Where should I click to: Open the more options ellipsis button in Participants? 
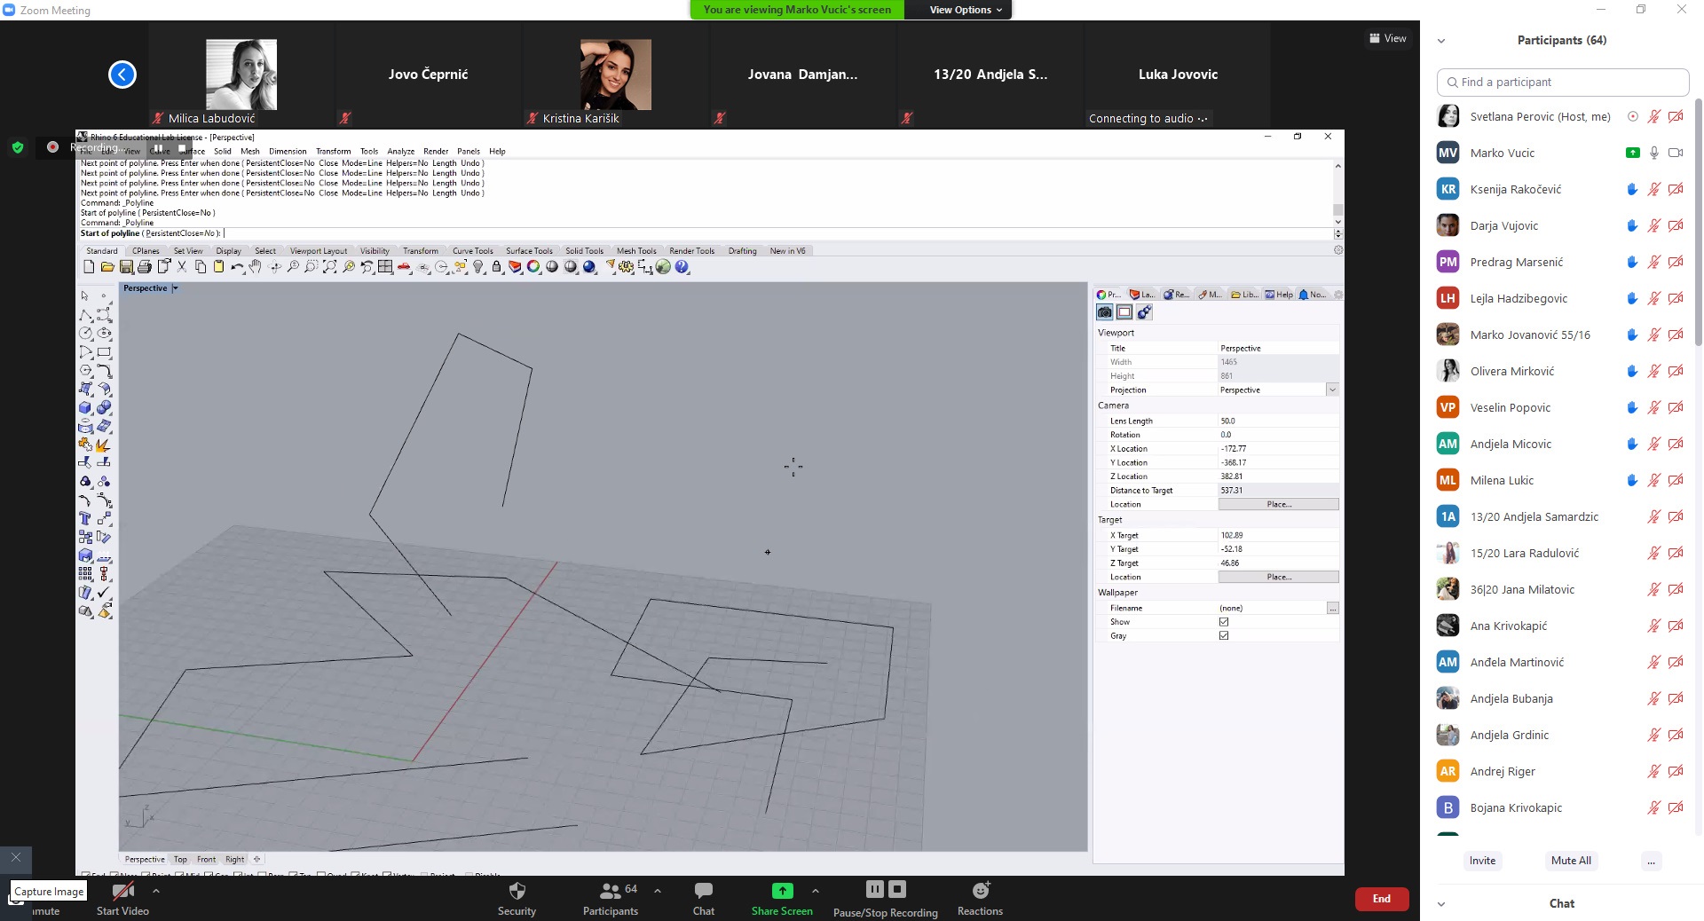tap(1651, 861)
